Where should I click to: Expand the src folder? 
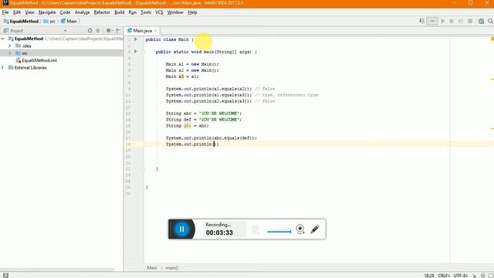[9, 53]
